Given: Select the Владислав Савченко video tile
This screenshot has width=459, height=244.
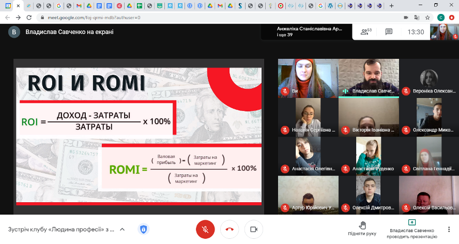Looking at the screenshot, I should click(369, 77).
